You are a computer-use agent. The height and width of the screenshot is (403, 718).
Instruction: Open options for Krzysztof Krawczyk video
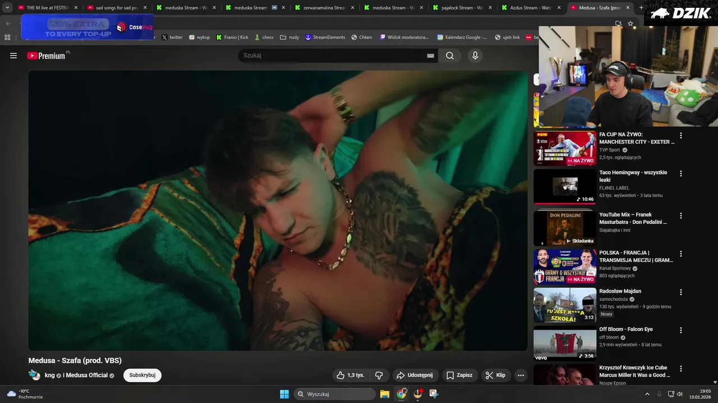[x=681, y=369]
